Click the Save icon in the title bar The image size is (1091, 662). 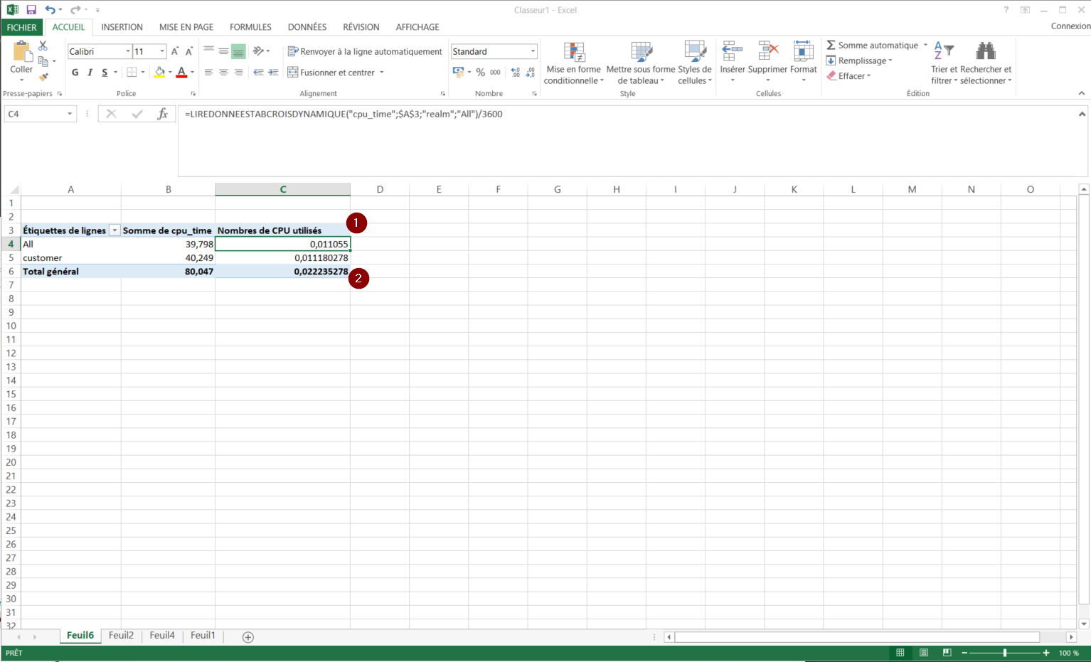(31, 10)
